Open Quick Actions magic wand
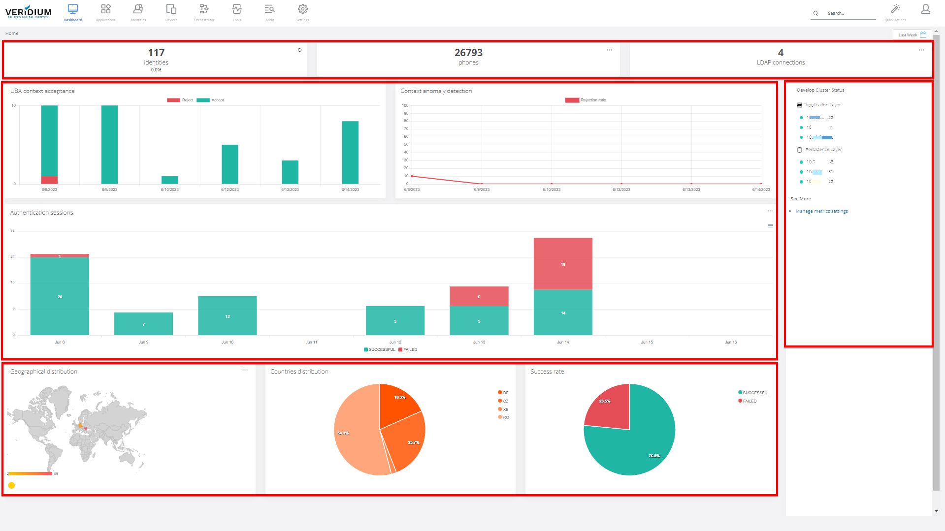This screenshot has width=945, height=531. pos(895,9)
